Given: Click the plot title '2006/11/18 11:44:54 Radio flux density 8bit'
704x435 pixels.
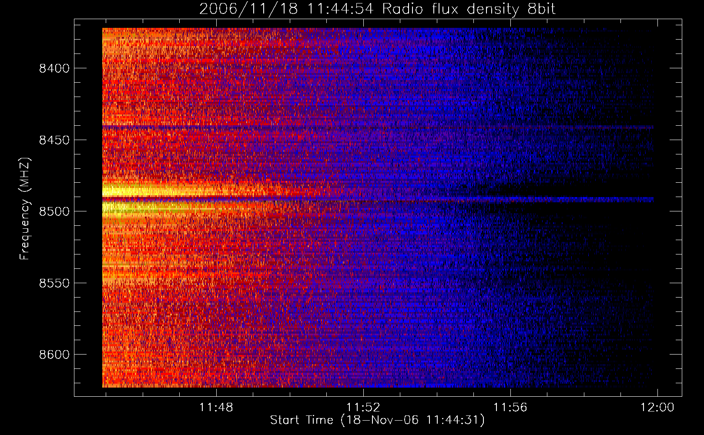Looking at the screenshot, I should (377, 9).
